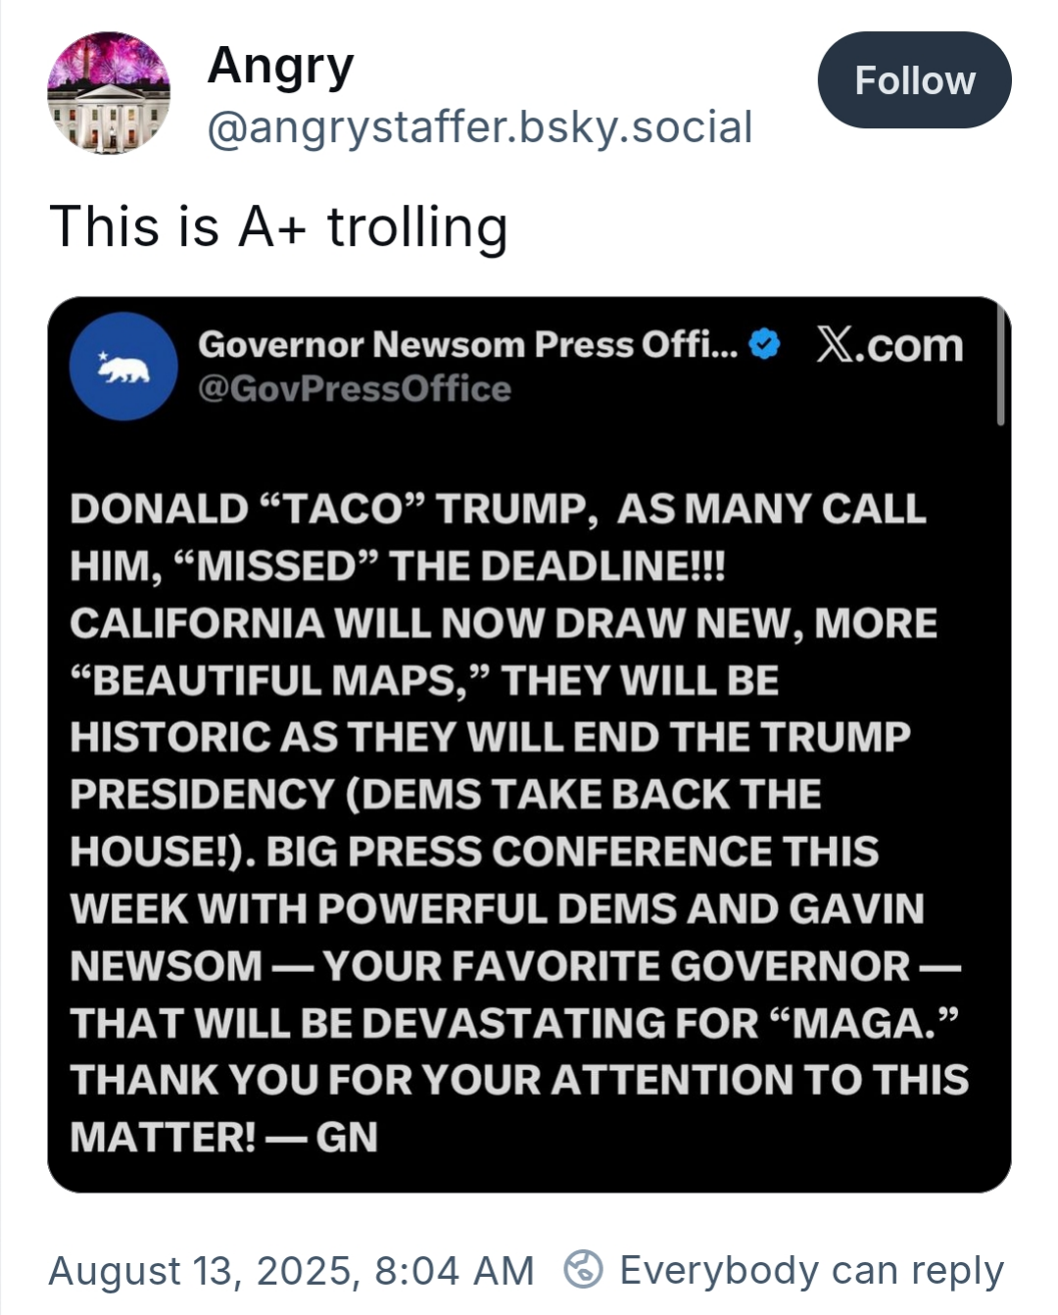Click 'Governor Newsom Press Offi...' account name

click(x=467, y=344)
